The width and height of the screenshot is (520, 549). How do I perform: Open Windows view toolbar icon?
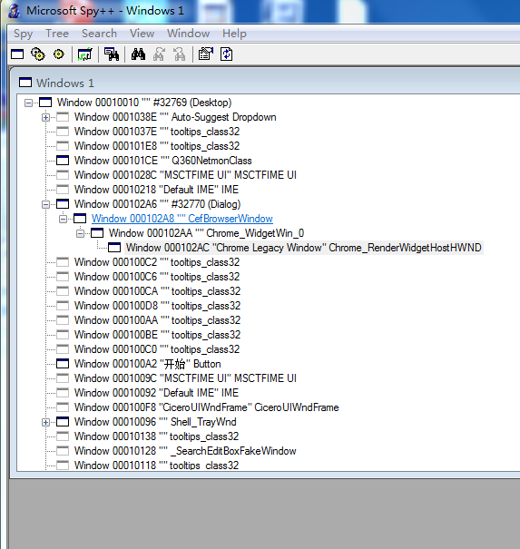pyautogui.click(x=17, y=54)
